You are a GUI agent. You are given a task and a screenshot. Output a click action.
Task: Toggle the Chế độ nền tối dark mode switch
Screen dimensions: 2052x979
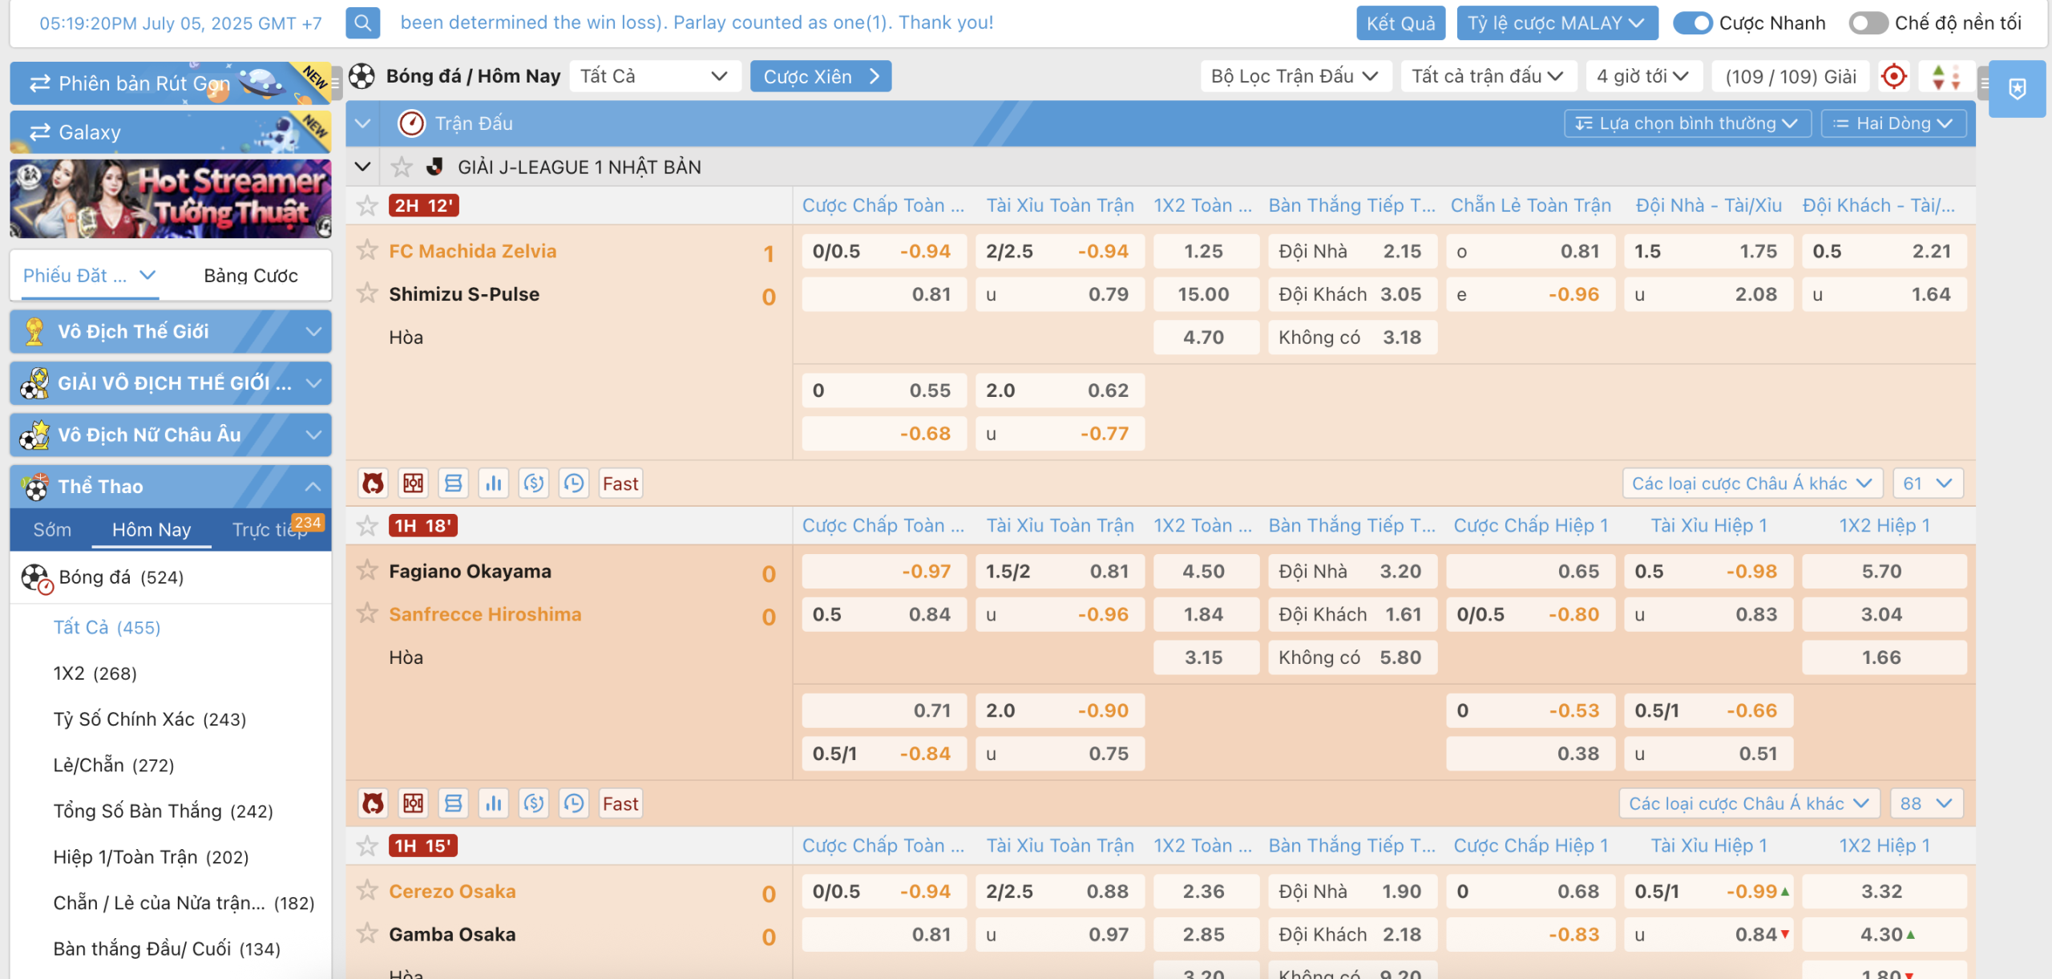coord(1868,23)
